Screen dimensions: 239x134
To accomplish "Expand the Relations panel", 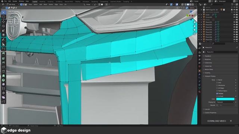I will [x=220, y=60].
